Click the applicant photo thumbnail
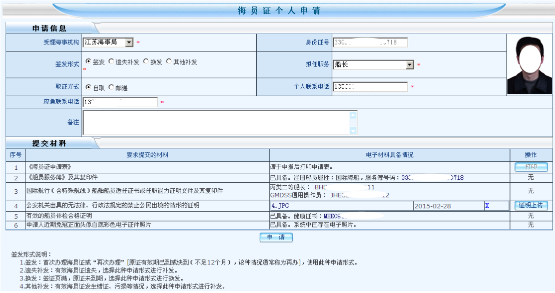This screenshot has width=555, height=293. coord(529,65)
